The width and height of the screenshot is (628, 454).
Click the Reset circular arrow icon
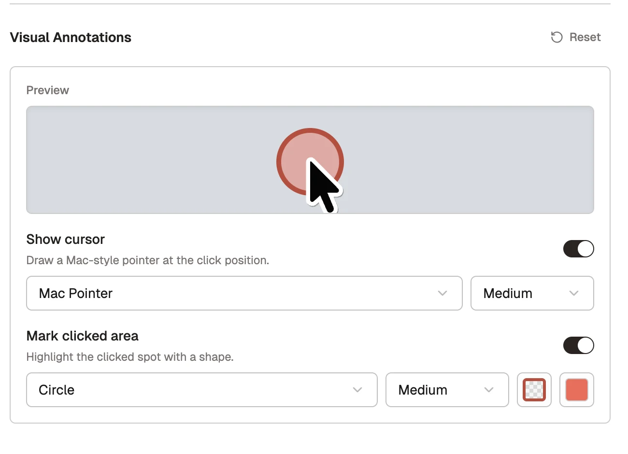(557, 37)
